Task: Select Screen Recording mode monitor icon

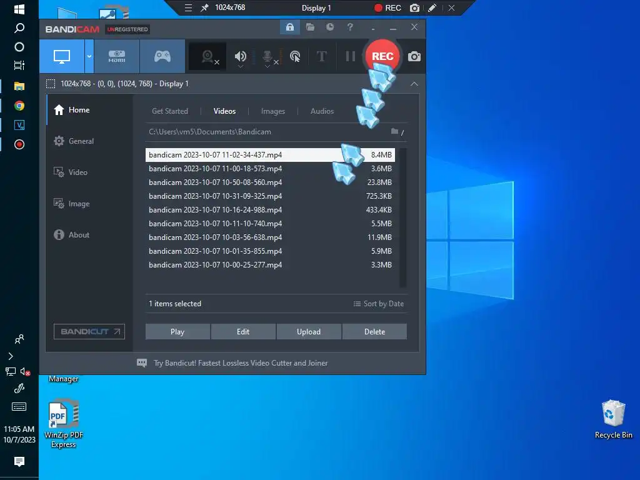Action: tap(62, 56)
